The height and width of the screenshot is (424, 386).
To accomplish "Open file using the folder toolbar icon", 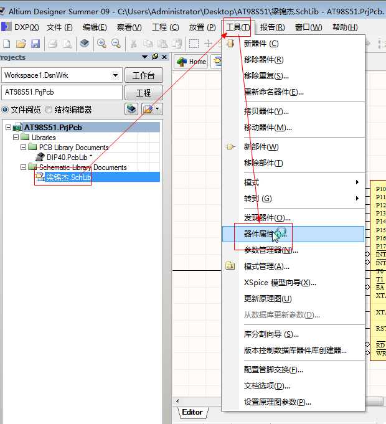I will pyautogui.click(x=21, y=44).
